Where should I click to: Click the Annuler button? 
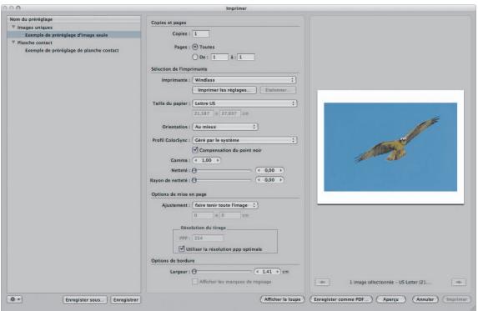pos(425,299)
